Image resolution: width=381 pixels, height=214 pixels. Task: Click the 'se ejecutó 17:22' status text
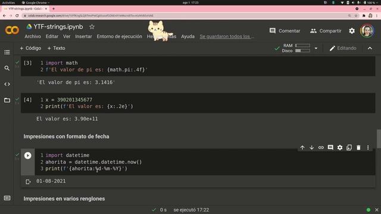pyautogui.click(x=191, y=210)
